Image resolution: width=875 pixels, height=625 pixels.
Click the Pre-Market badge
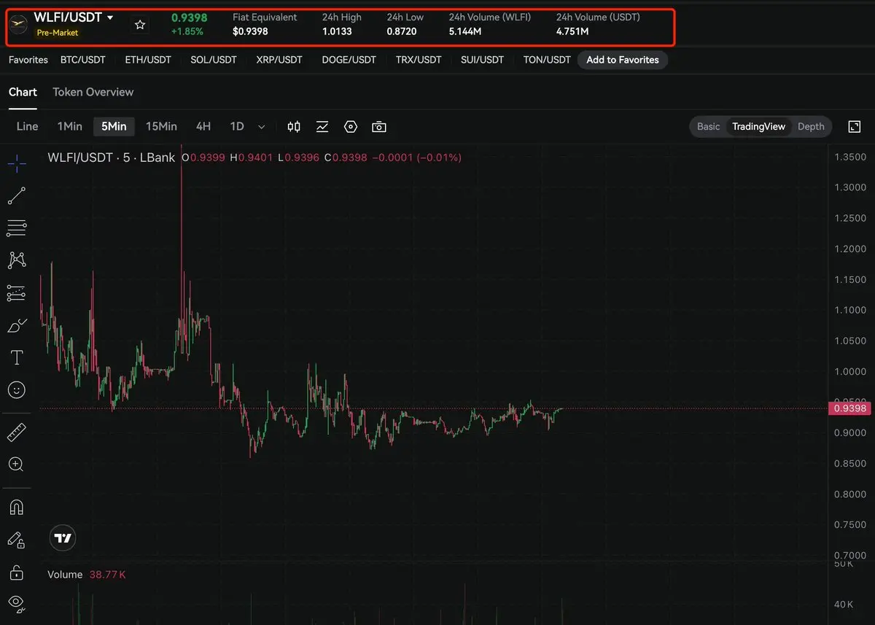click(x=58, y=33)
